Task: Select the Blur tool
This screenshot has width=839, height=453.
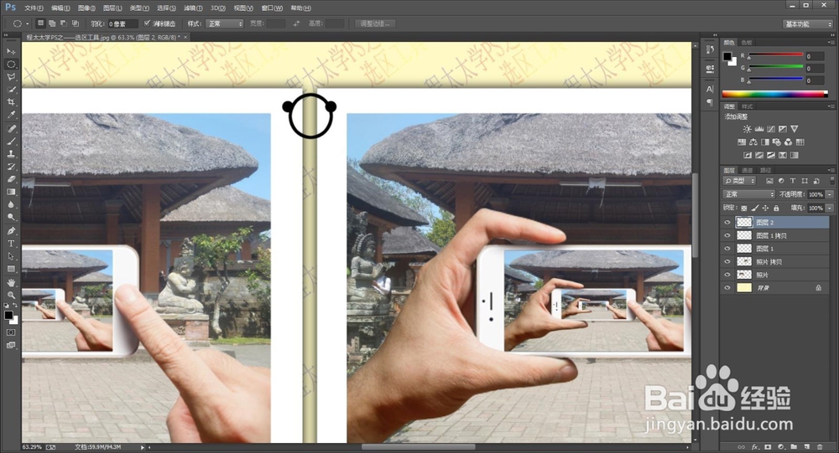Action: pos(11,204)
